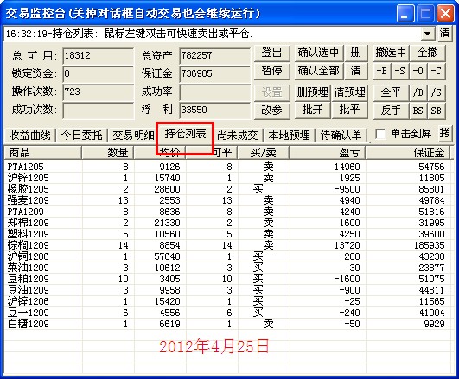Select the 橡胶1205 position row

pyautogui.click(x=227, y=189)
